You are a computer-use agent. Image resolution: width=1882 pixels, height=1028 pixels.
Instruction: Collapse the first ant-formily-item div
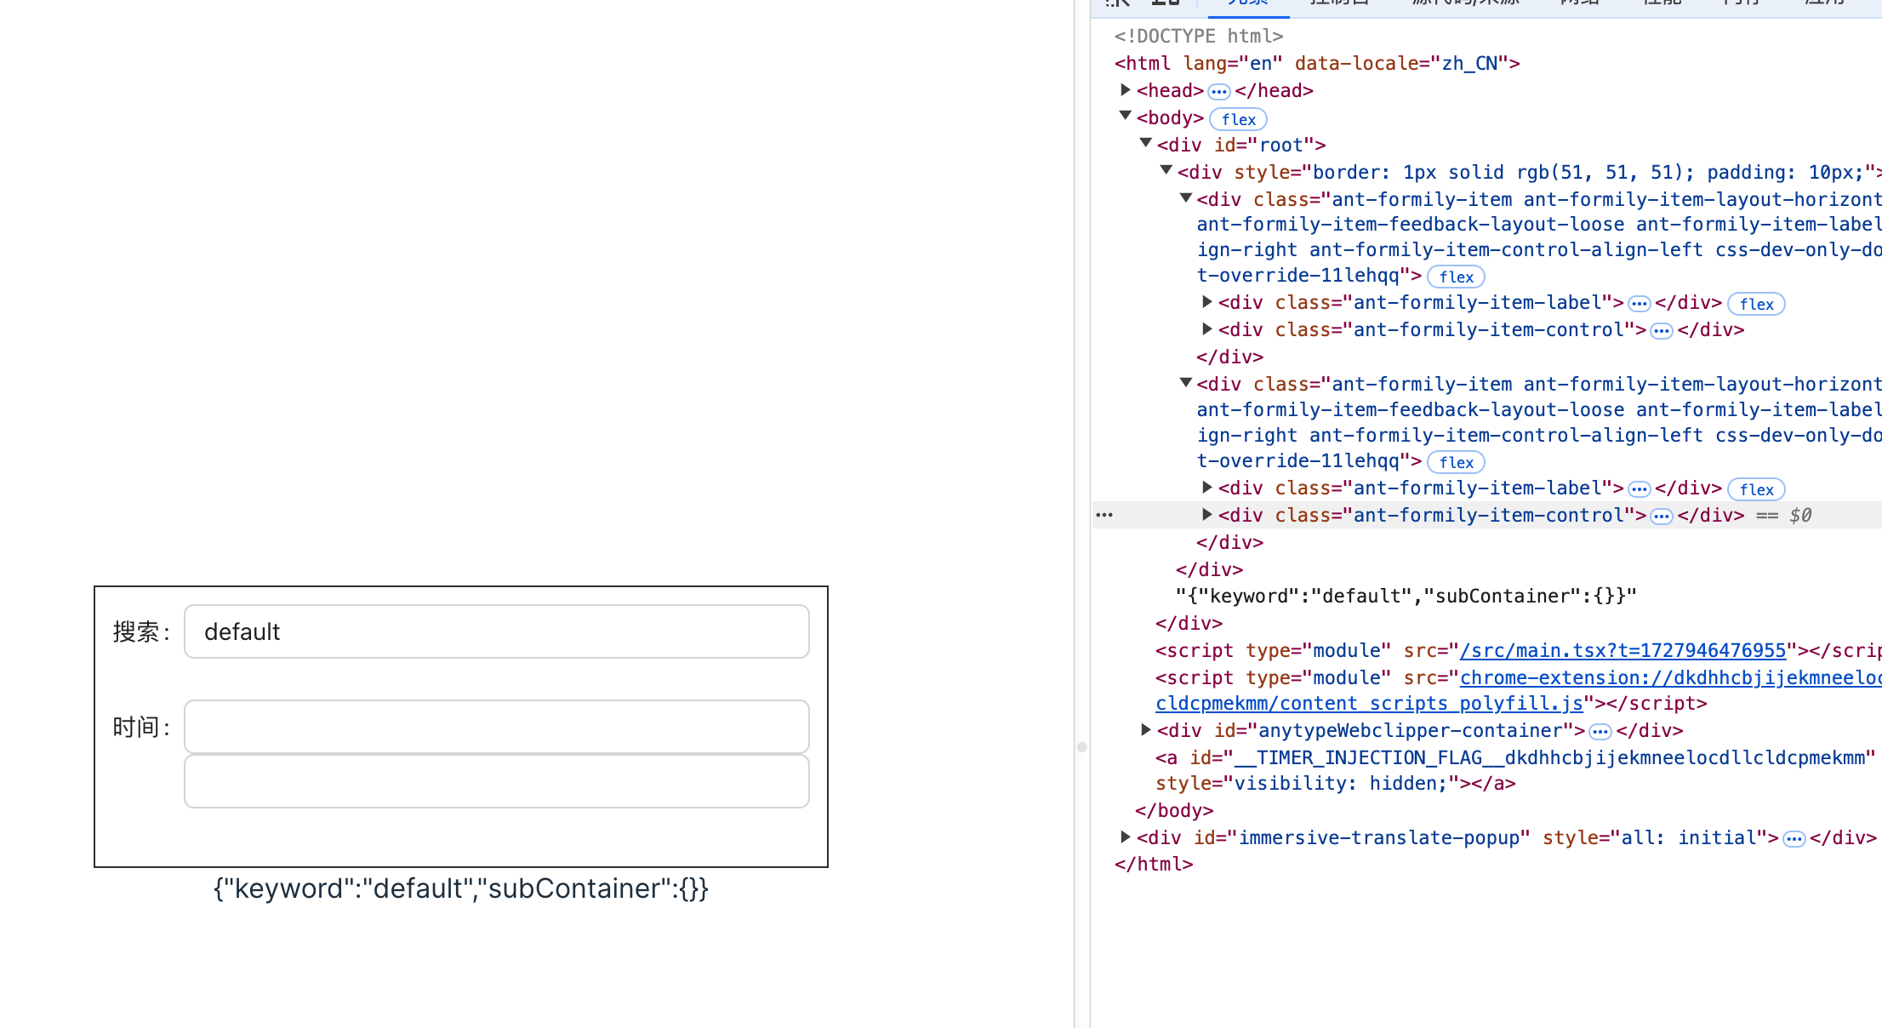[1186, 198]
